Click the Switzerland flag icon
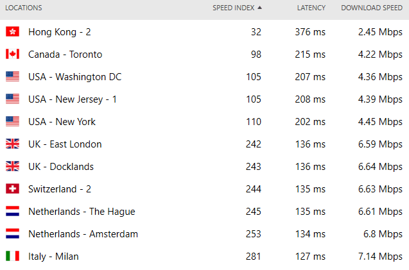Screen dimensions: 409x270 point(13,189)
